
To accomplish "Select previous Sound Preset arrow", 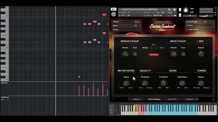I will 211,22.
